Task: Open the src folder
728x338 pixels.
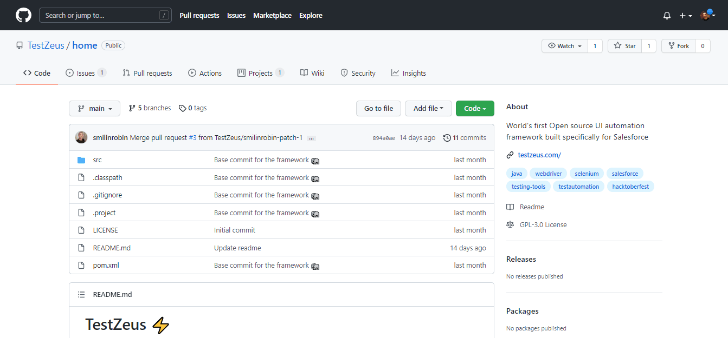Action: coord(97,160)
